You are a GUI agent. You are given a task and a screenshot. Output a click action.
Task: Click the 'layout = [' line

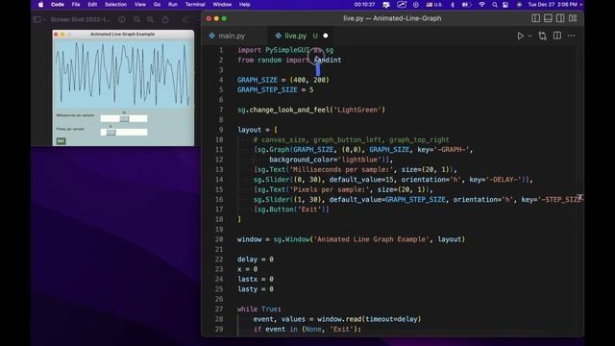coord(258,130)
